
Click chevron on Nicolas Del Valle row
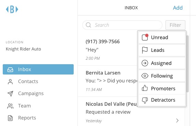coord(177,121)
